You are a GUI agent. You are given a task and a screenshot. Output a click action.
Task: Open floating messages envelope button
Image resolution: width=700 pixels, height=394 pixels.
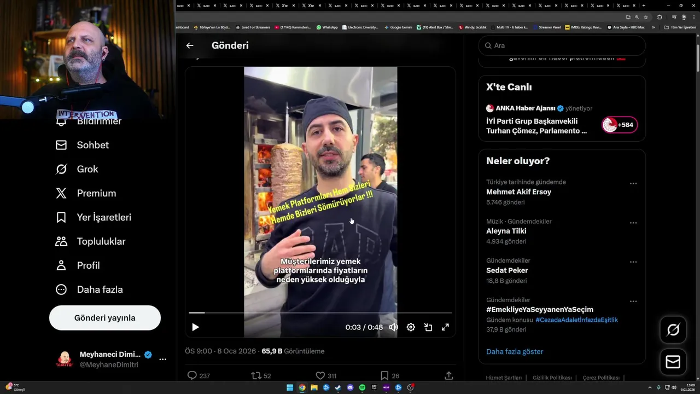pos(673,362)
